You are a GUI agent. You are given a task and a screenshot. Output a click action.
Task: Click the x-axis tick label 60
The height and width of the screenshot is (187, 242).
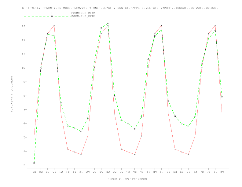(x=168, y=172)
